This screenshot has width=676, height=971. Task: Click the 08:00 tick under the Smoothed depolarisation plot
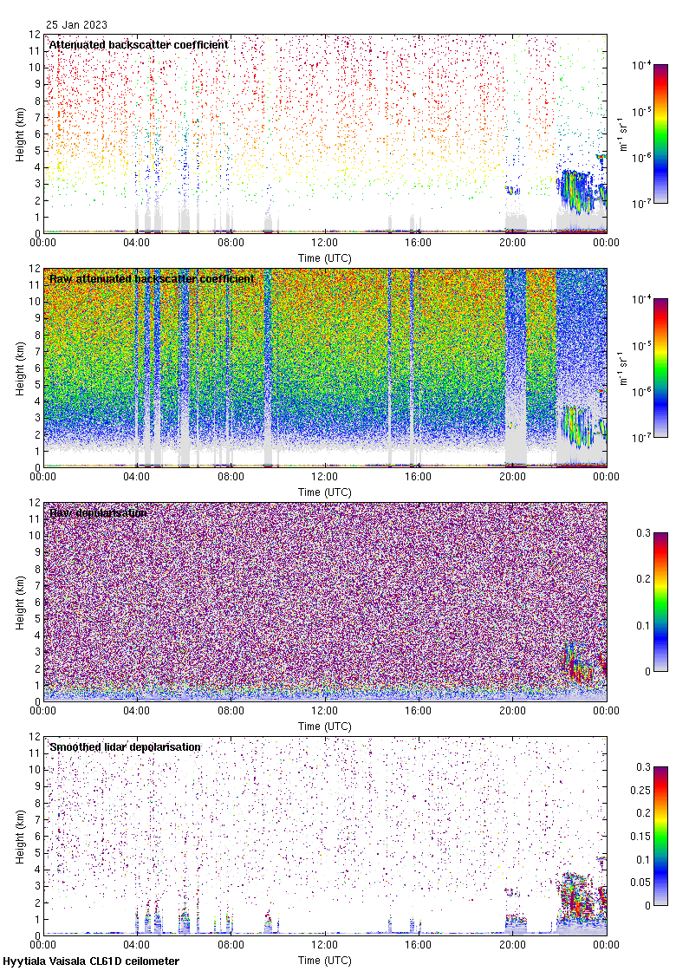coord(231,945)
